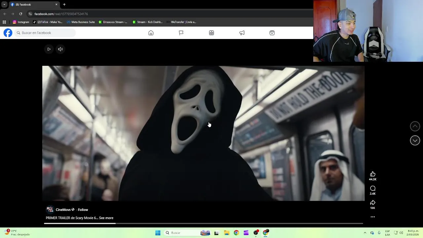The image size is (423, 238).
Task: Share the reel with the arrow icon
Action: click(373, 203)
